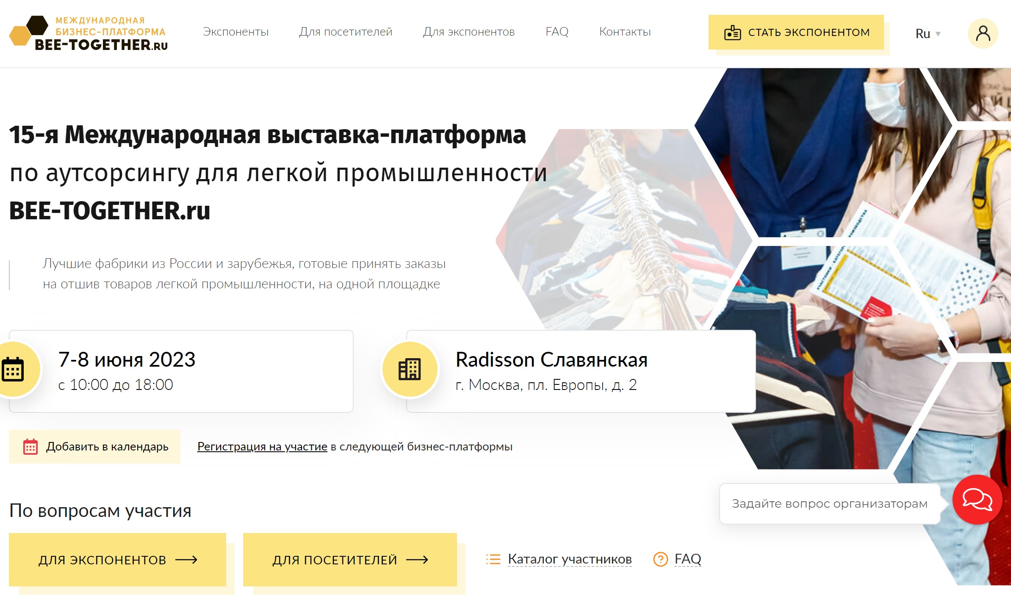Image resolution: width=1011 pixels, height=605 pixels.
Task: Open the Контакты menu item
Action: (625, 32)
